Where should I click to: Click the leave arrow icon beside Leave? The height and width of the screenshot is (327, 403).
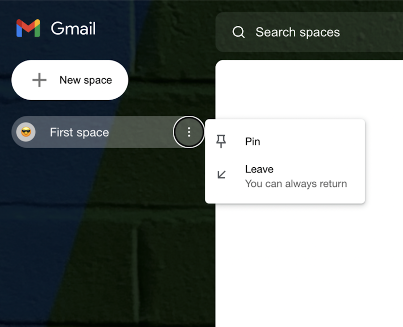221,174
